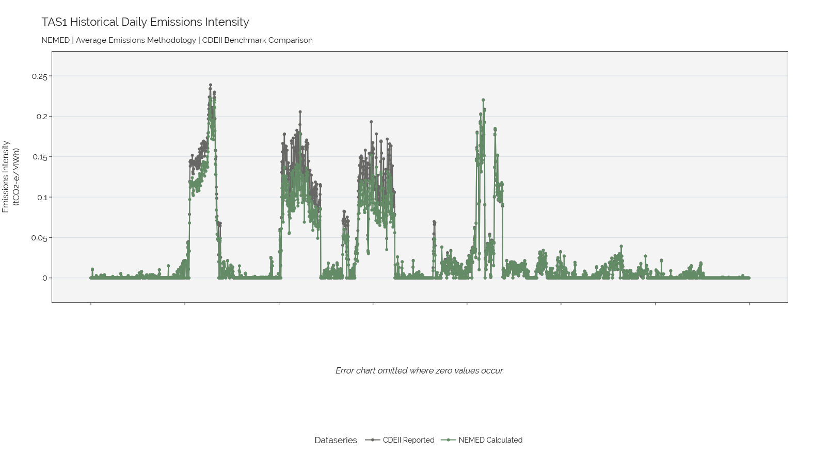Toggle the NEMED Calculated legend entry

coord(482,440)
